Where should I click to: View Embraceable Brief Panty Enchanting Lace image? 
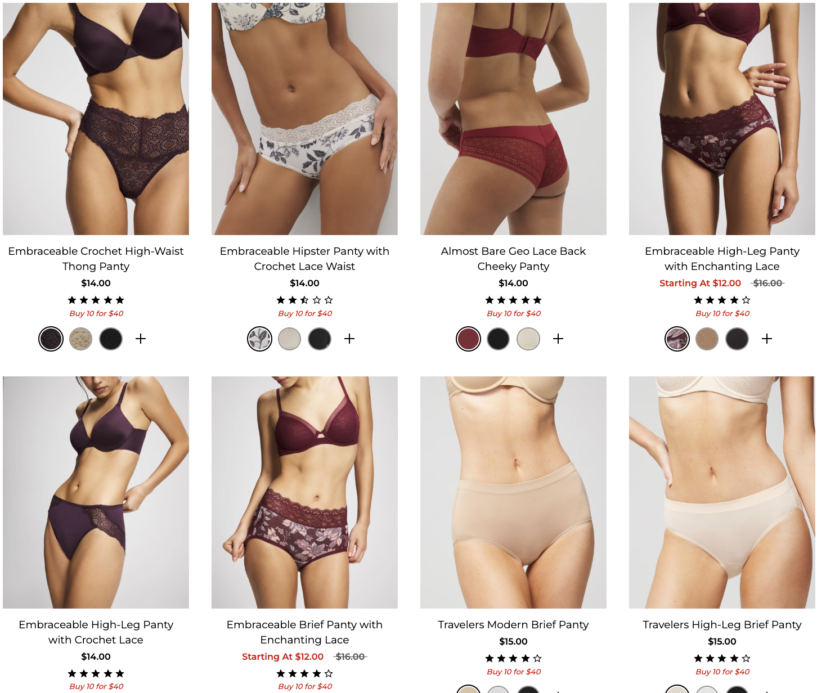pyautogui.click(x=304, y=492)
